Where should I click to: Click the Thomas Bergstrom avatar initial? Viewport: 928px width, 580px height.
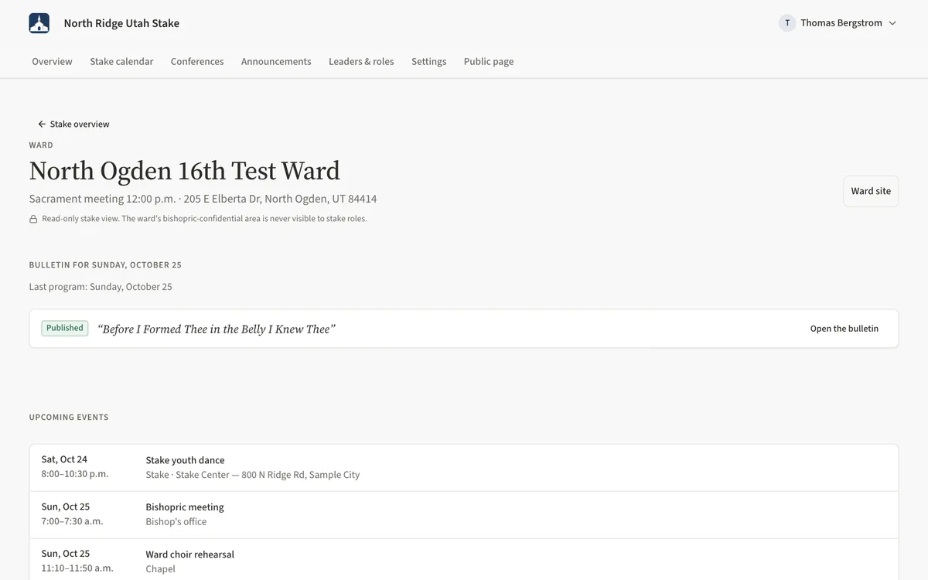[787, 23]
